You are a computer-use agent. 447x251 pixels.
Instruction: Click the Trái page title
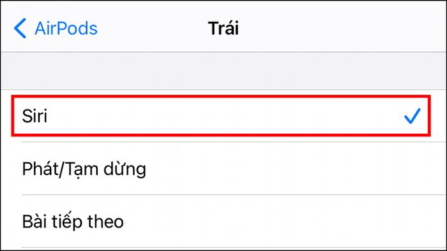223,28
